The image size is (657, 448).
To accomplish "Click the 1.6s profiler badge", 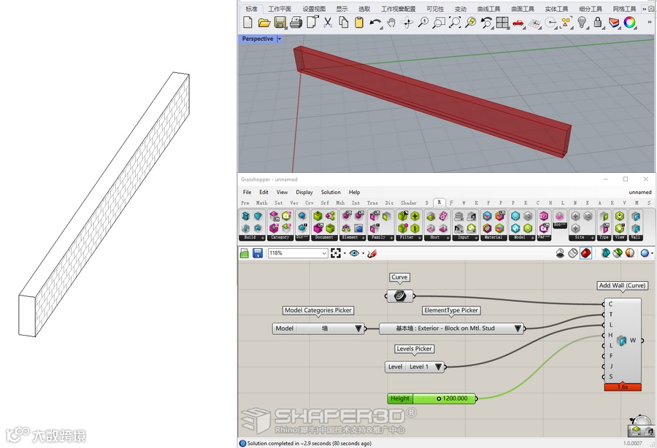I will (x=623, y=387).
